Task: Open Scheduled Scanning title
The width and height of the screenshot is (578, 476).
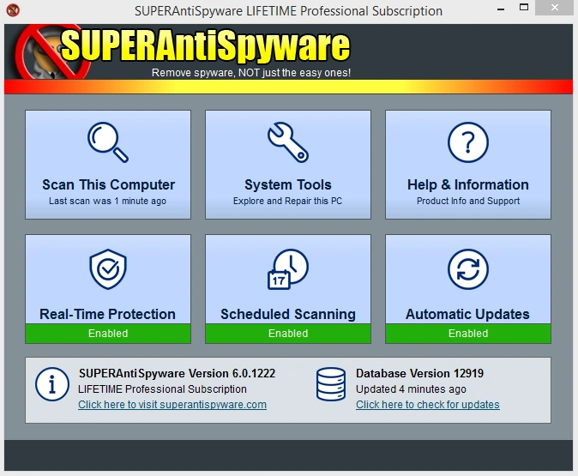Action: [288, 314]
